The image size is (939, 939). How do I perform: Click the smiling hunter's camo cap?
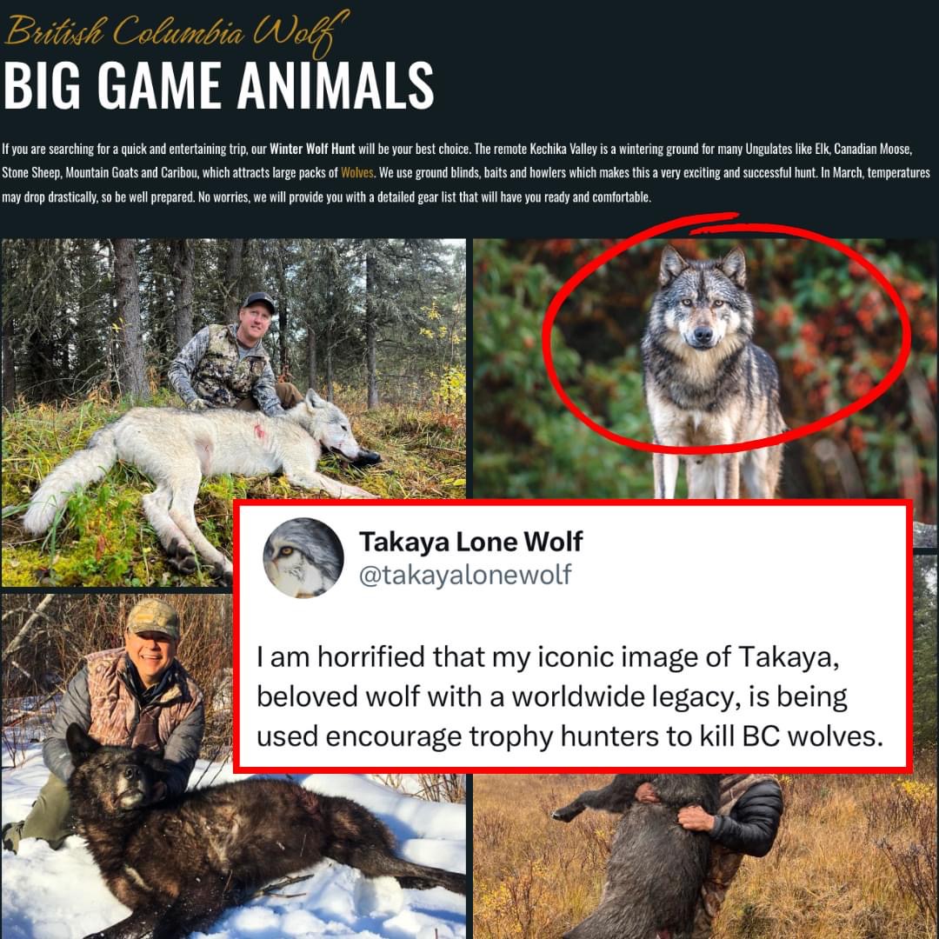click(153, 619)
